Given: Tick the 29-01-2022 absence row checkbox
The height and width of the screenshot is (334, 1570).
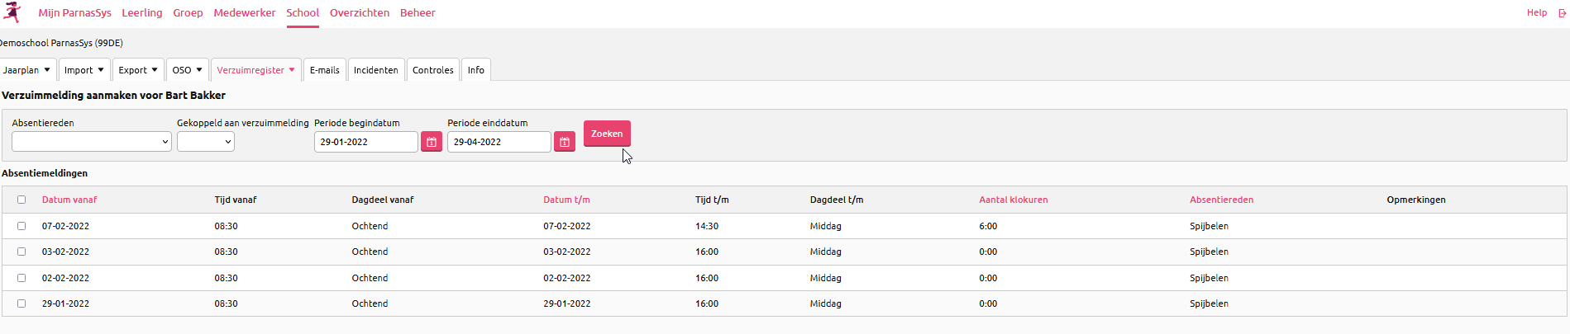Looking at the screenshot, I should point(21,303).
